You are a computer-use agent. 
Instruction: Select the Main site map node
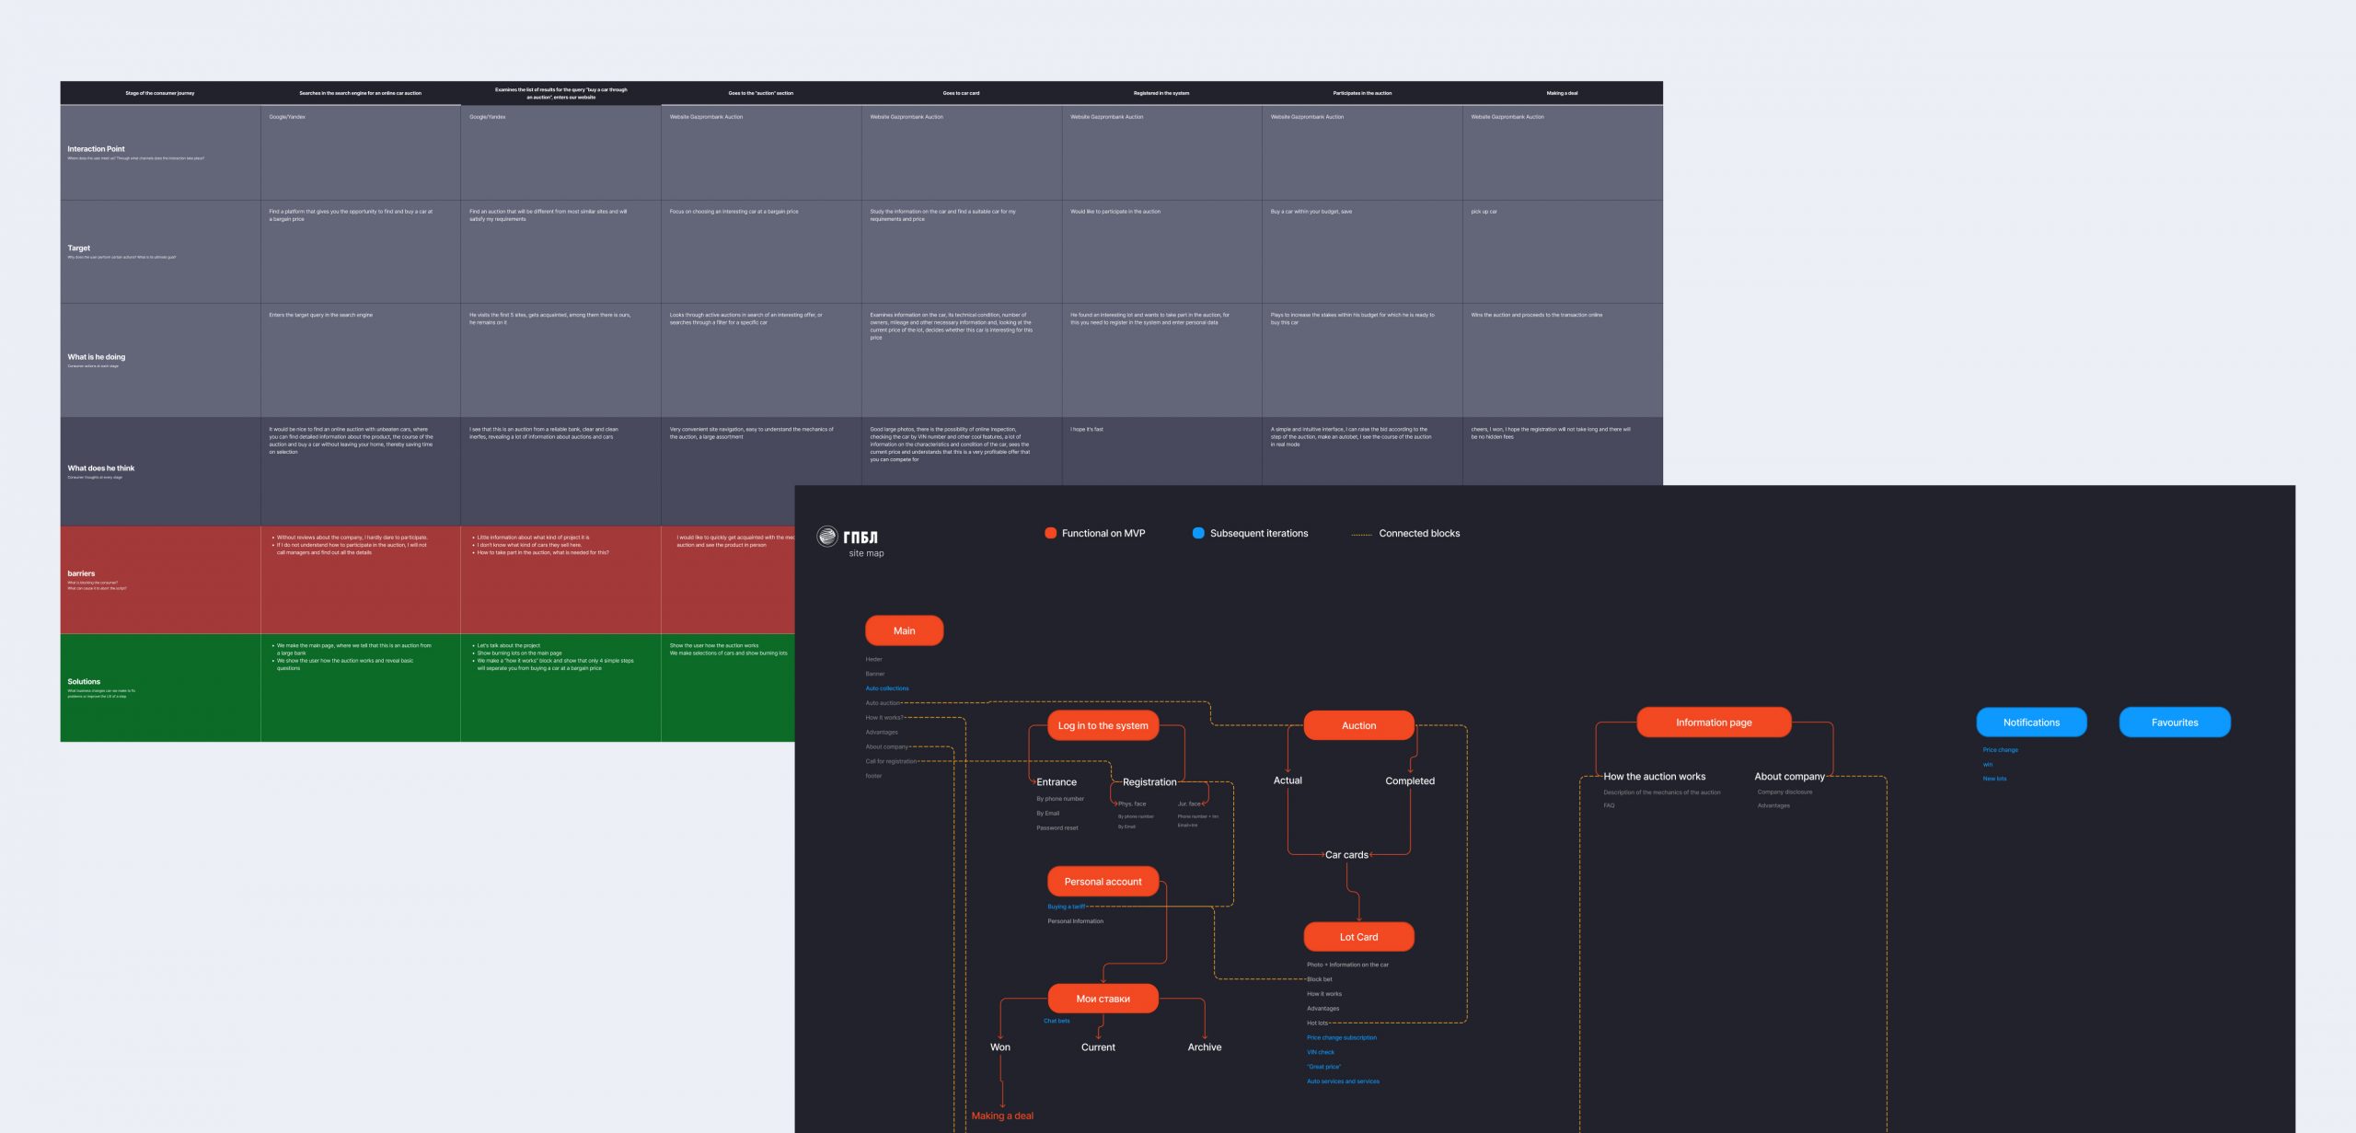pyautogui.click(x=904, y=630)
